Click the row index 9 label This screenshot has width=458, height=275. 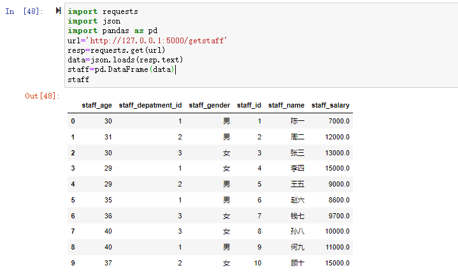point(73,263)
